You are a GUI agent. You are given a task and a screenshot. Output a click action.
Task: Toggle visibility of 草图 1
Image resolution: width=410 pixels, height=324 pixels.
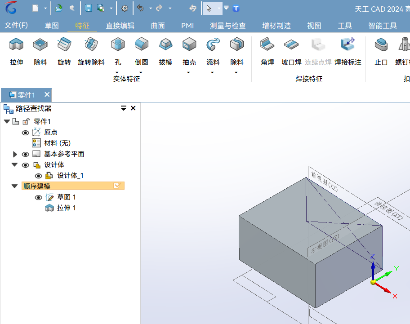[x=38, y=197]
